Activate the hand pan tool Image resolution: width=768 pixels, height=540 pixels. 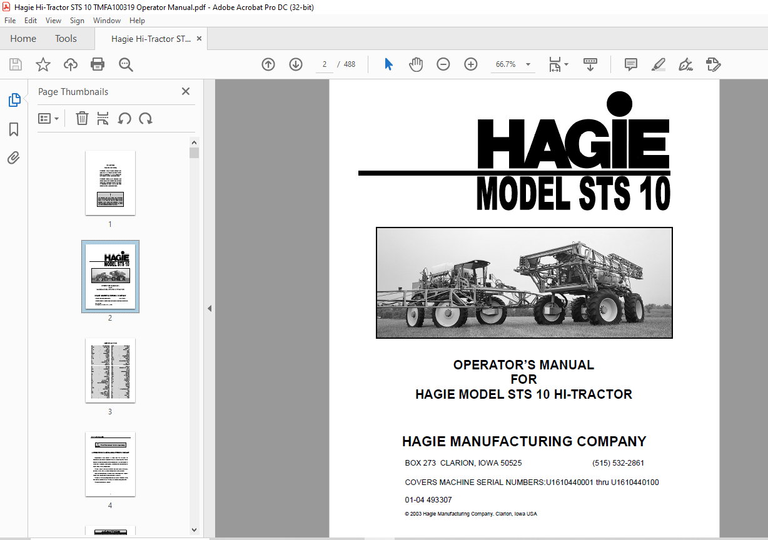click(416, 64)
